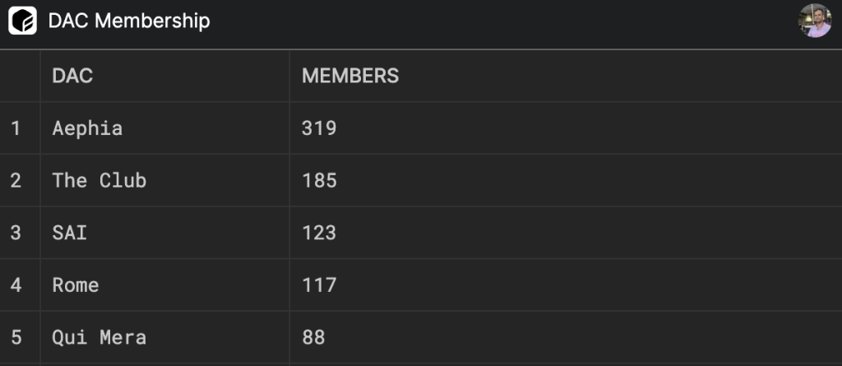Screen dimensions: 842x366
Task: Select the SAI cell
Action: tap(70, 233)
